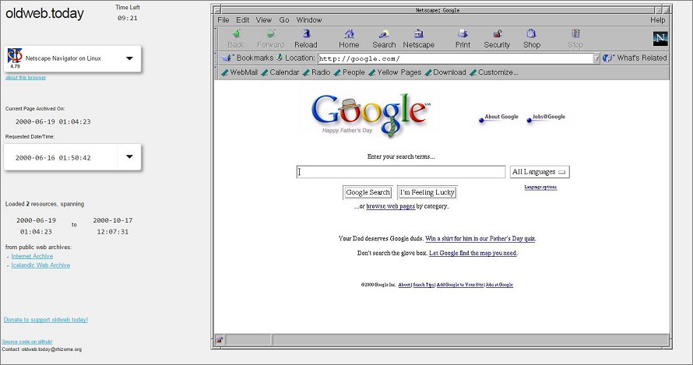Open the Edit menu
693x365 pixels.
[243, 20]
